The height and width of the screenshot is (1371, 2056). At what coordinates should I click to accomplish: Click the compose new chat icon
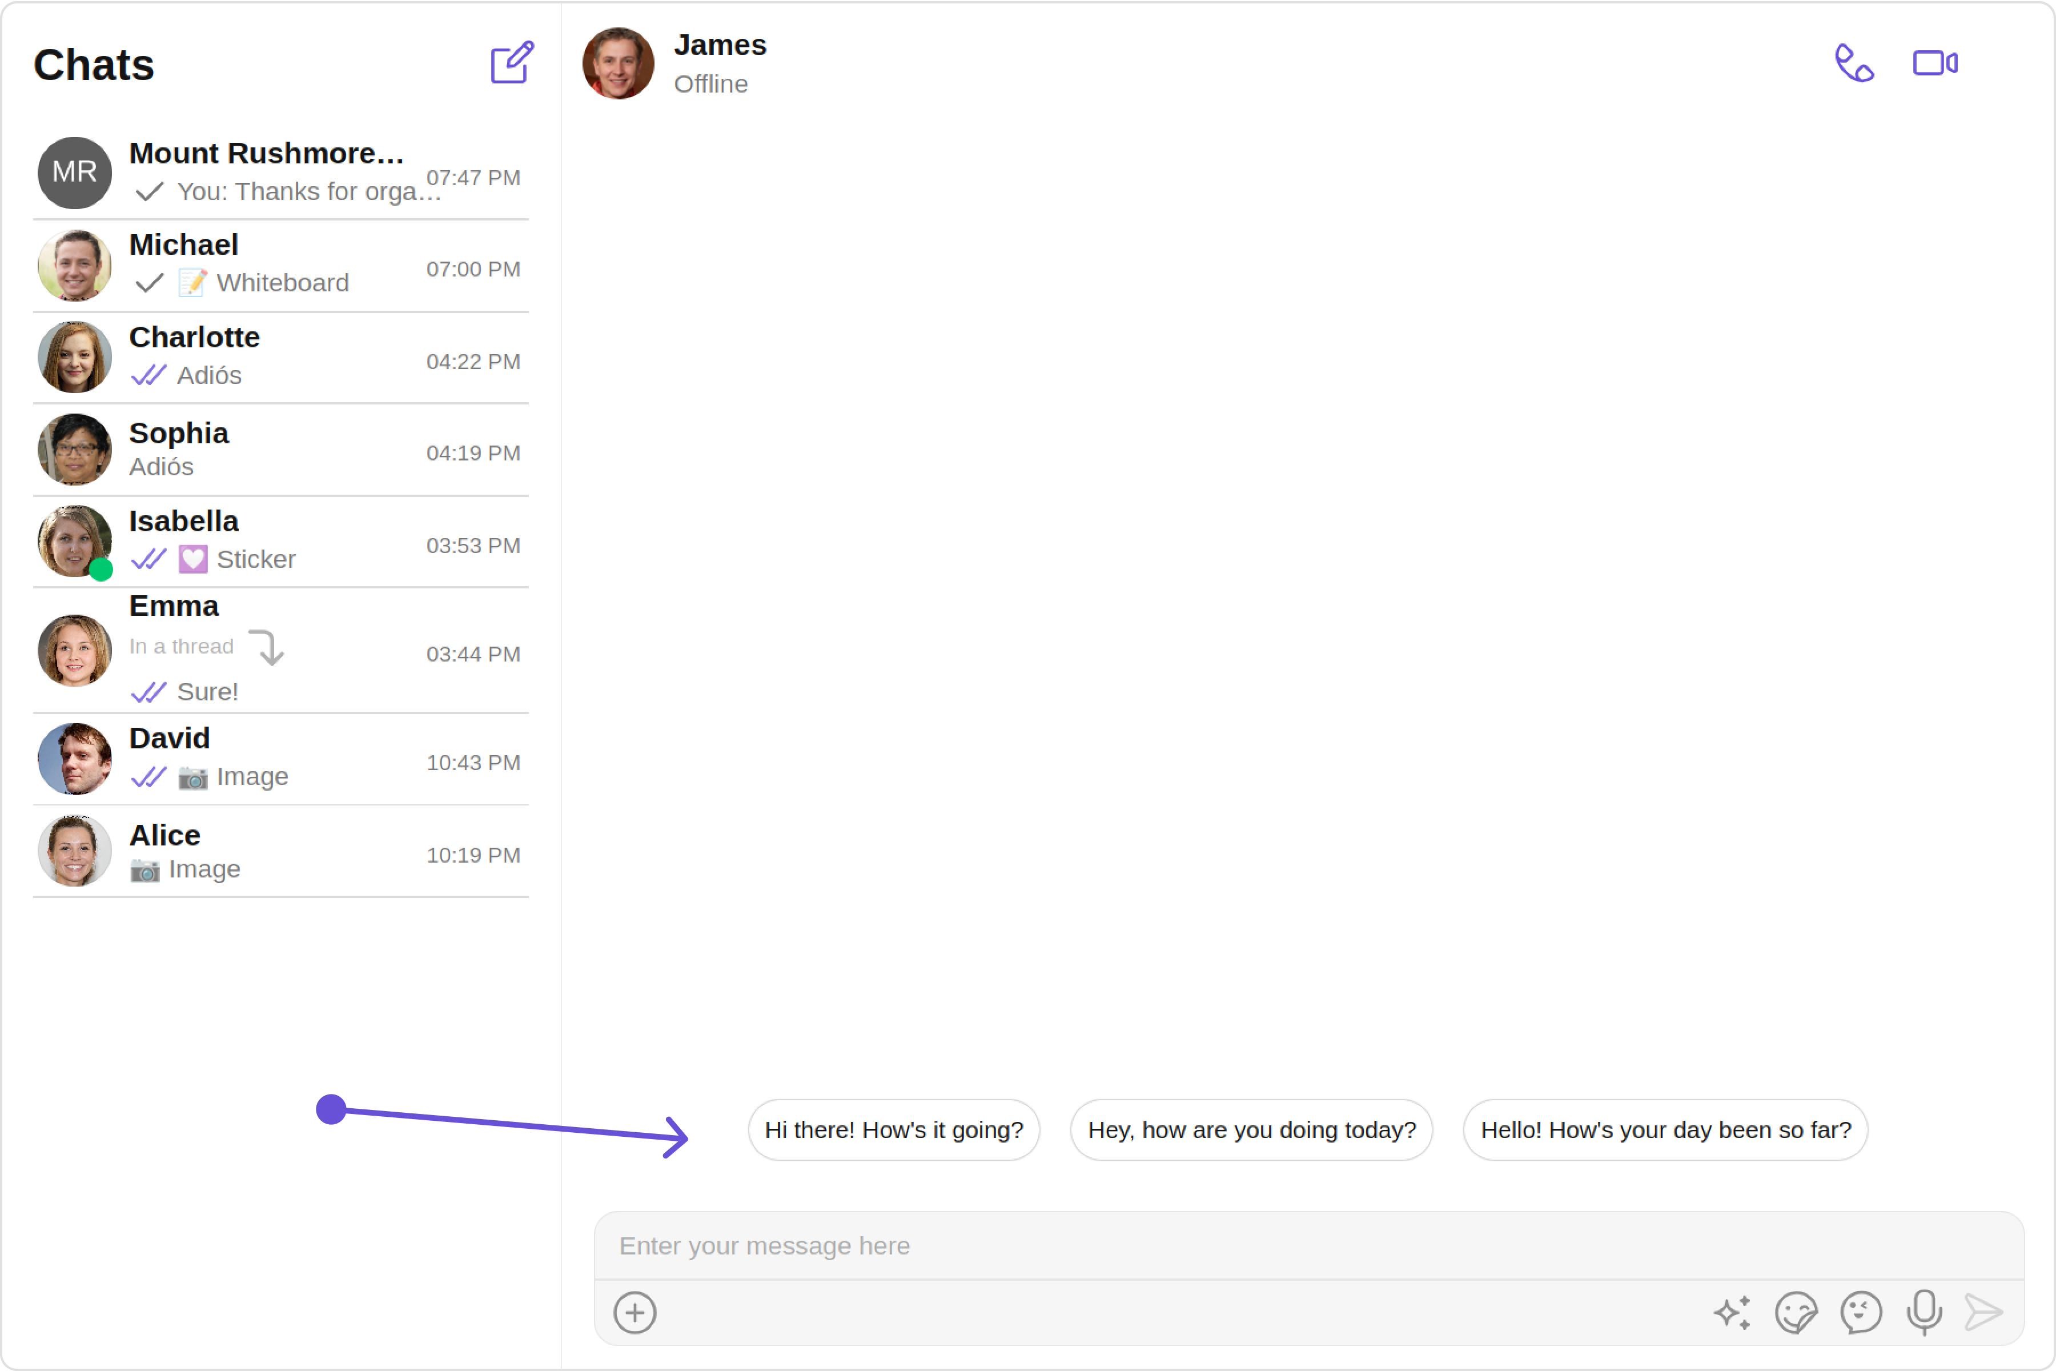click(511, 63)
